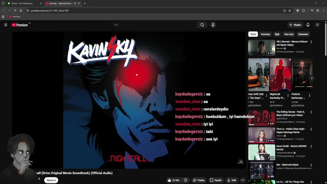327x184 pixels.
Task: Open options for Polat'ın karizmayı short
Action: (309, 95)
